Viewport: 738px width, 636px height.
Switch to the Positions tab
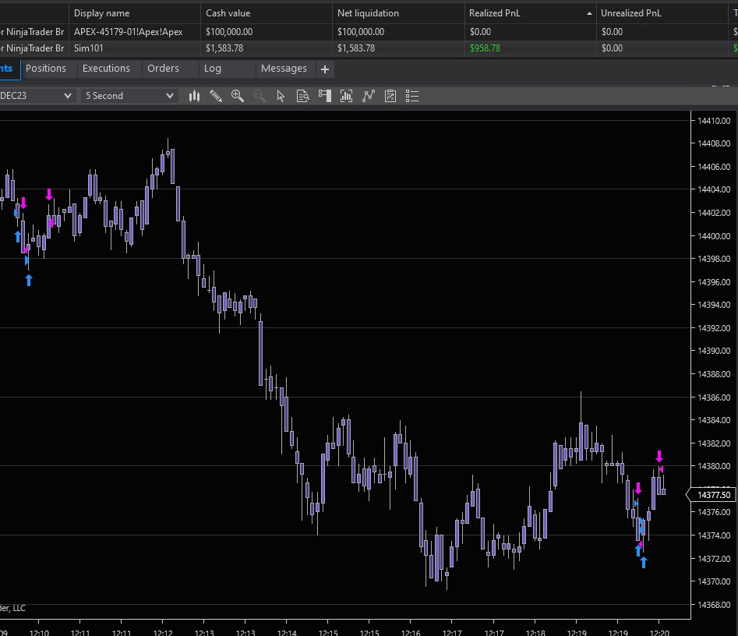(x=46, y=69)
